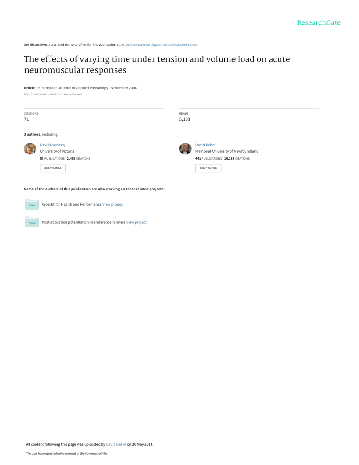Click the European Journal of Applied Physiology text
The width and height of the screenshot is (359, 465).
pos(75,88)
